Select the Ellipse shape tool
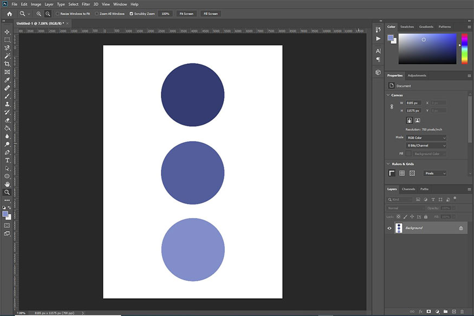 coord(7,176)
